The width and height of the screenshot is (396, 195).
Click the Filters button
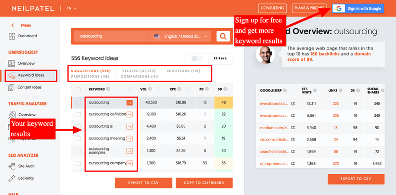coord(220,58)
